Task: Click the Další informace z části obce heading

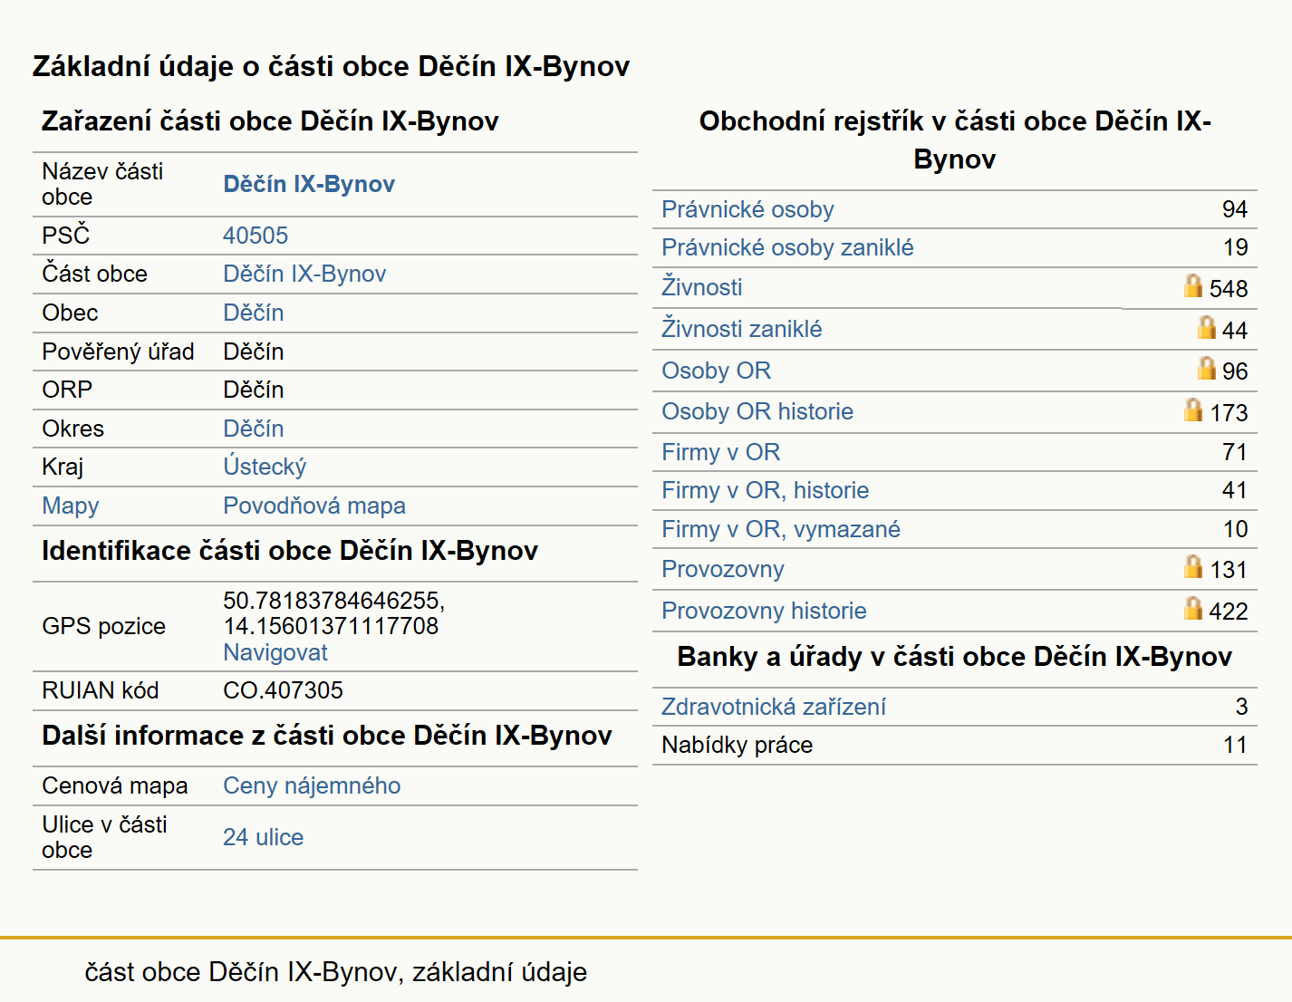Action: [327, 735]
